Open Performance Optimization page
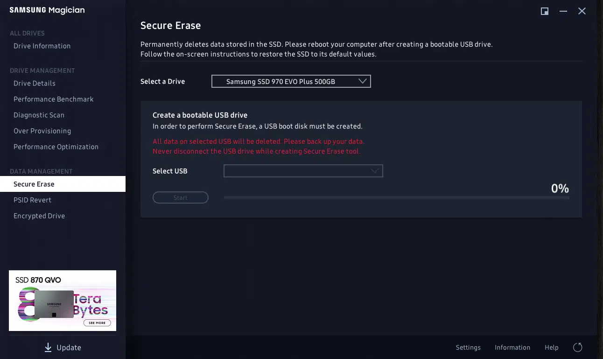 pos(56,147)
